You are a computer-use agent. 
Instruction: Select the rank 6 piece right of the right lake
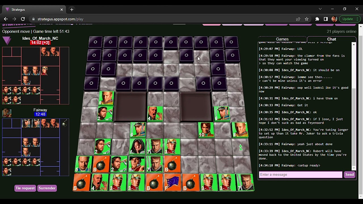pyautogui.click(x=221, y=113)
